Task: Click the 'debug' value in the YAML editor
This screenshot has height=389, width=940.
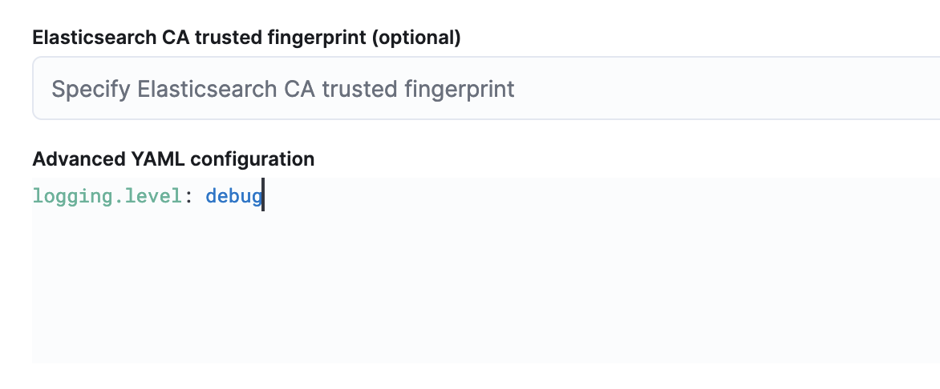Action: pyautogui.click(x=233, y=196)
